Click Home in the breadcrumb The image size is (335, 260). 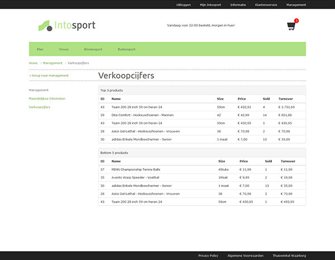33,63
